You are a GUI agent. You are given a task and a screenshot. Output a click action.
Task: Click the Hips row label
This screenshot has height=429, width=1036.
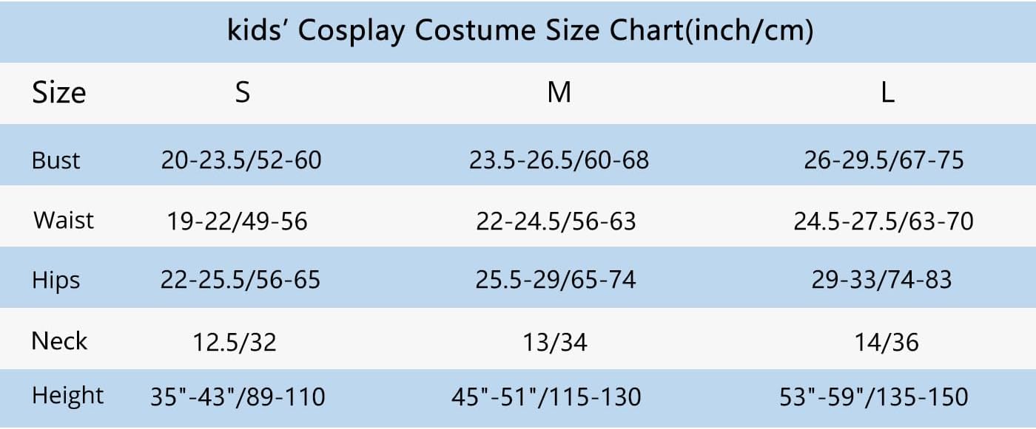click(56, 281)
